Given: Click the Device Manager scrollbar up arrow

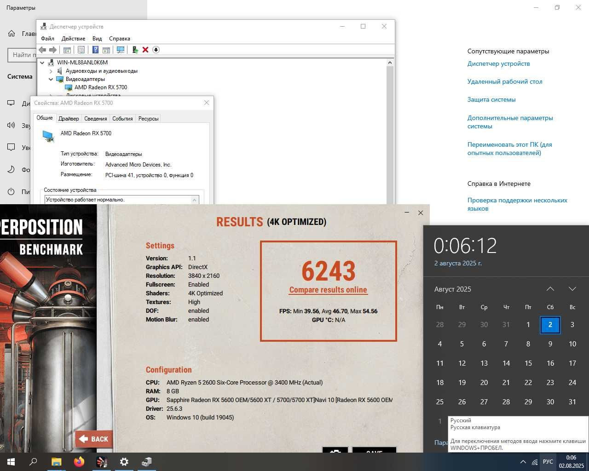Looking at the screenshot, I should tap(390, 63).
